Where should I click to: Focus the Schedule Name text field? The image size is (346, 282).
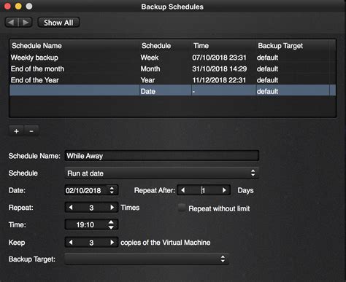click(162, 156)
